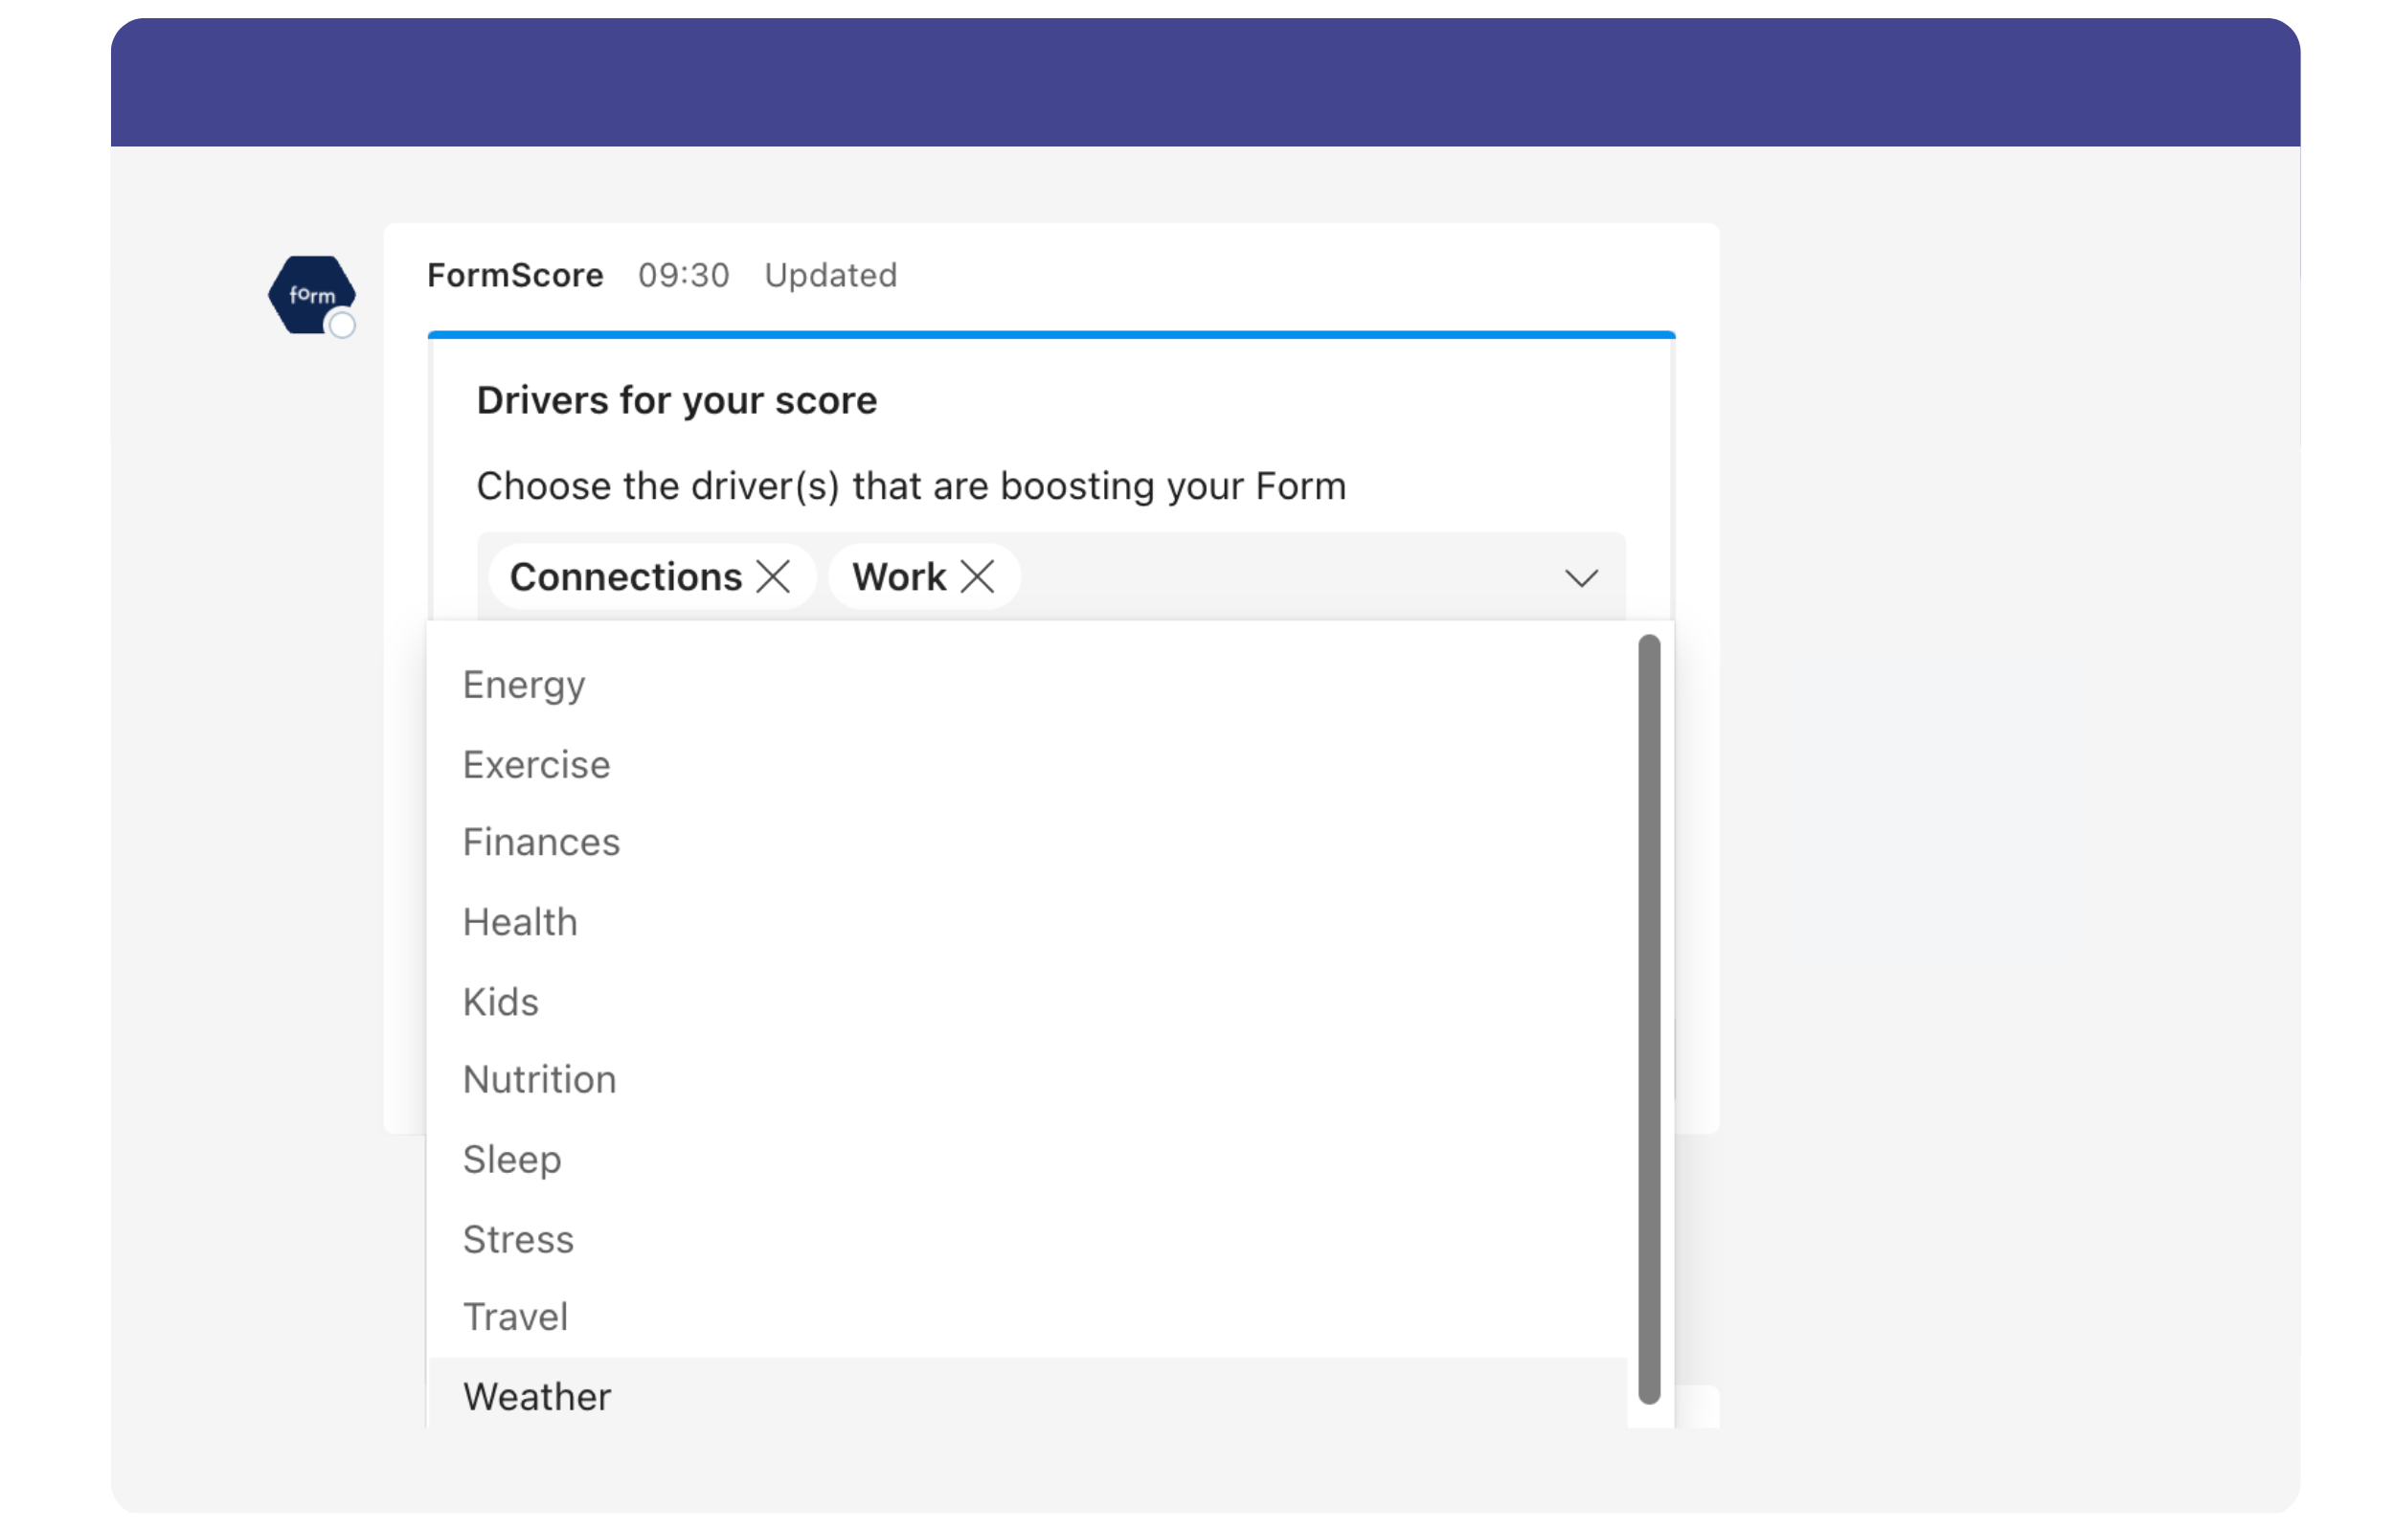
Task: Collapse the drivers dropdown chevron
Action: coord(1580,578)
